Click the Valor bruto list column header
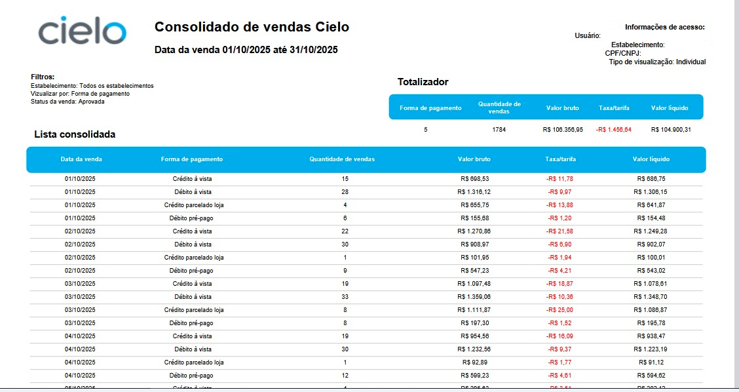Viewport: 739px width, 392px height. pyautogui.click(x=474, y=159)
